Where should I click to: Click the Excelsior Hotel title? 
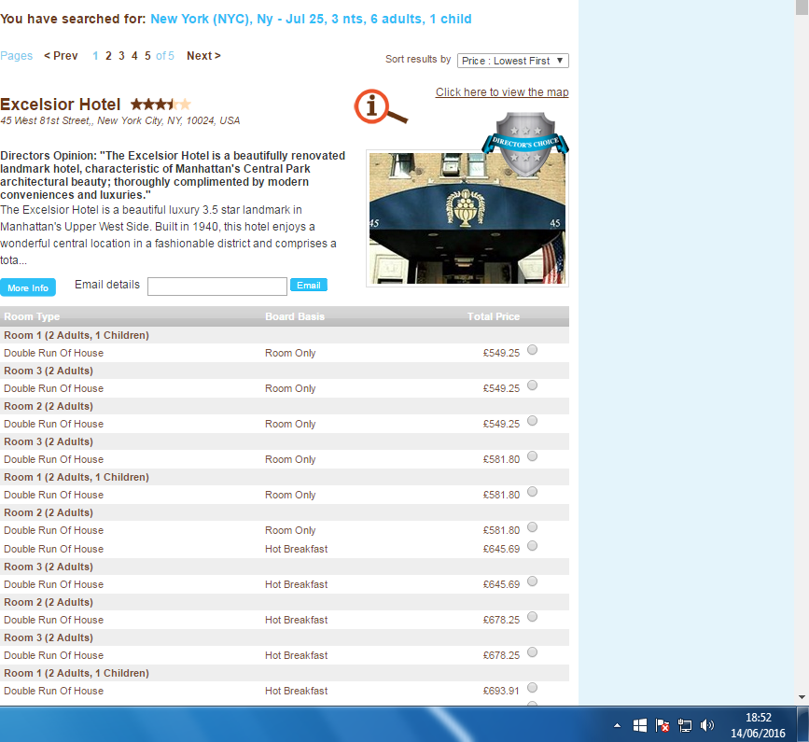click(61, 105)
